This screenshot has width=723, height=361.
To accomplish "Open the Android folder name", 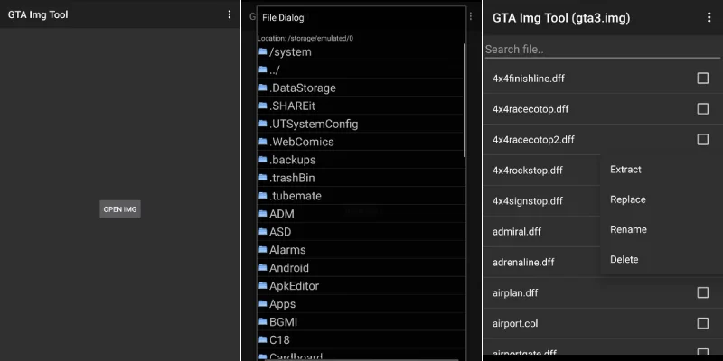I will point(289,268).
